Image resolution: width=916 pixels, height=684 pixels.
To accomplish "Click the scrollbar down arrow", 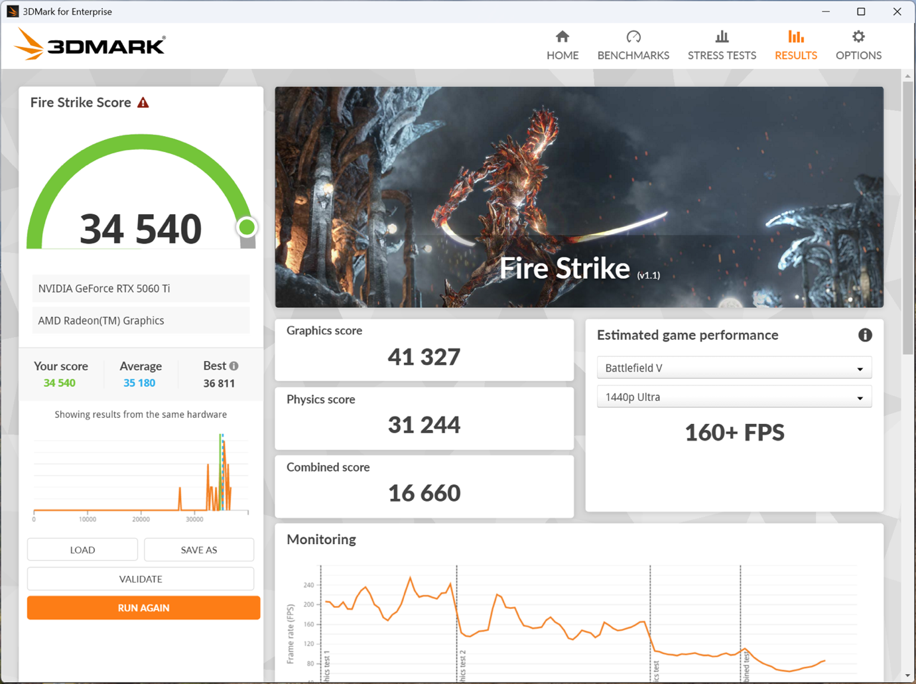I will coord(907,676).
